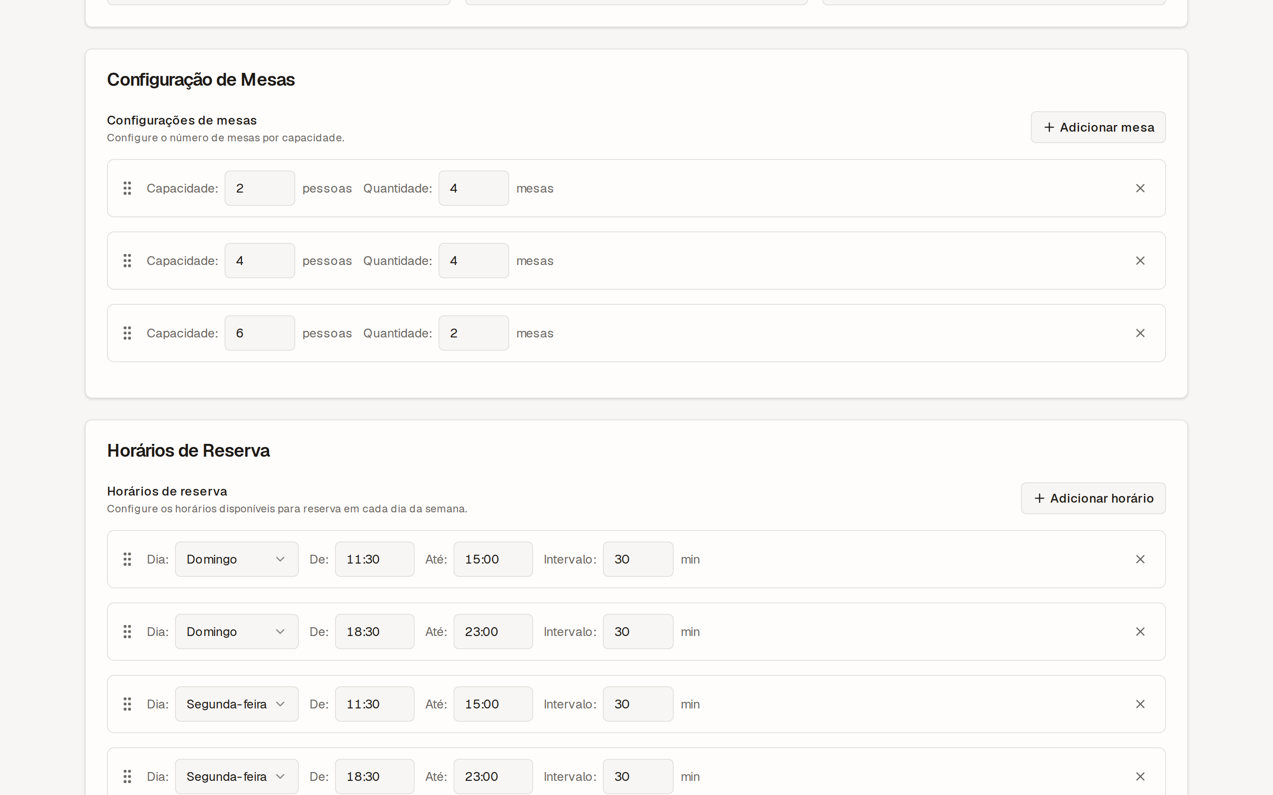
Task: Click the 'Configurações de mesas' subheading
Action: tap(182, 121)
